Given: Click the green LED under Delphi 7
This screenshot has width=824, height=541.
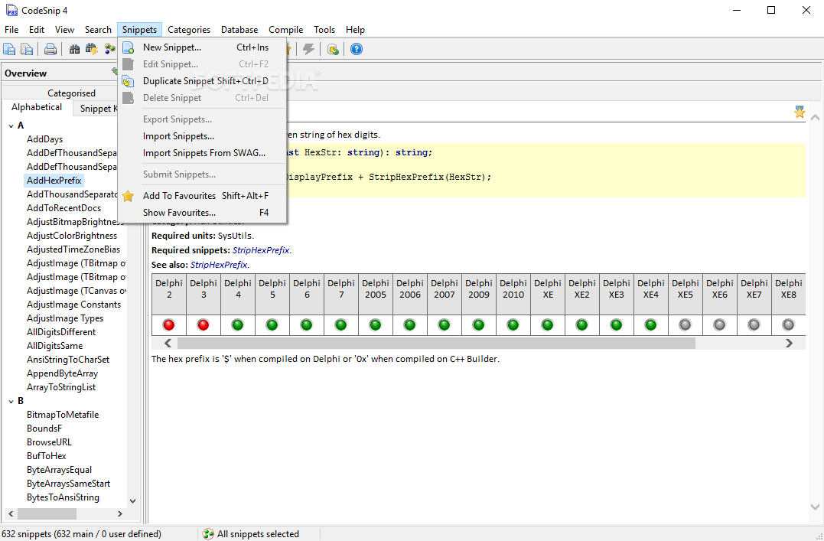Looking at the screenshot, I should tap(340, 325).
